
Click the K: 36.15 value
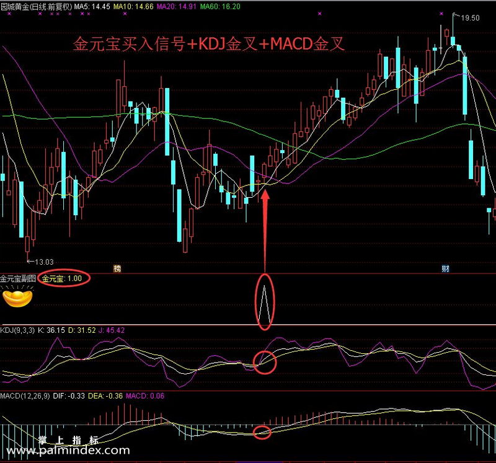tap(51, 330)
